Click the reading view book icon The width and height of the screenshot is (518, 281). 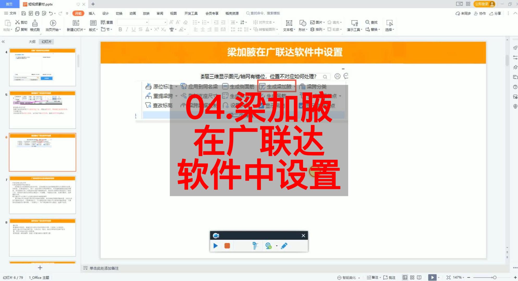click(419, 278)
